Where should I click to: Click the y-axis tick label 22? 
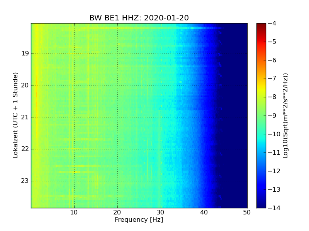tap(25, 149)
